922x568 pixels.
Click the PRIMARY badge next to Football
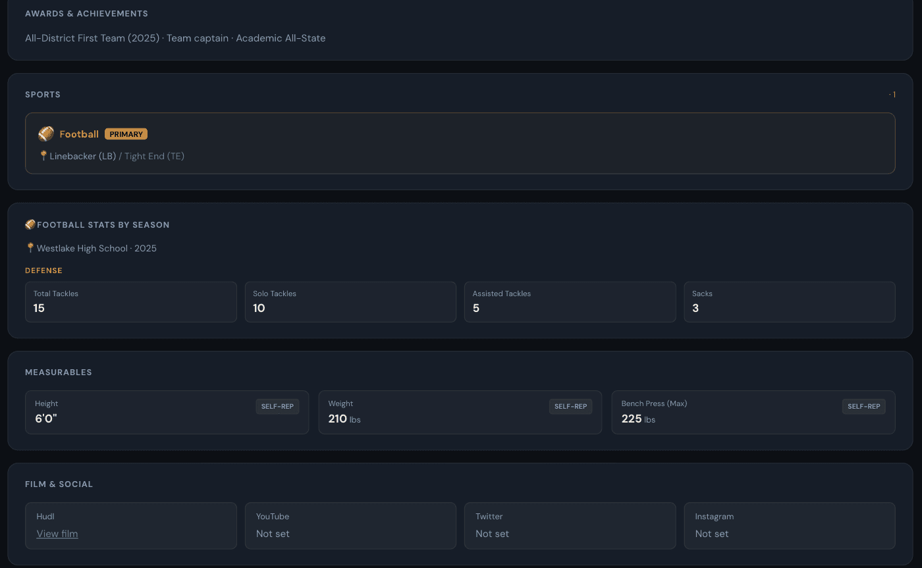pyautogui.click(x=126, y=134)
